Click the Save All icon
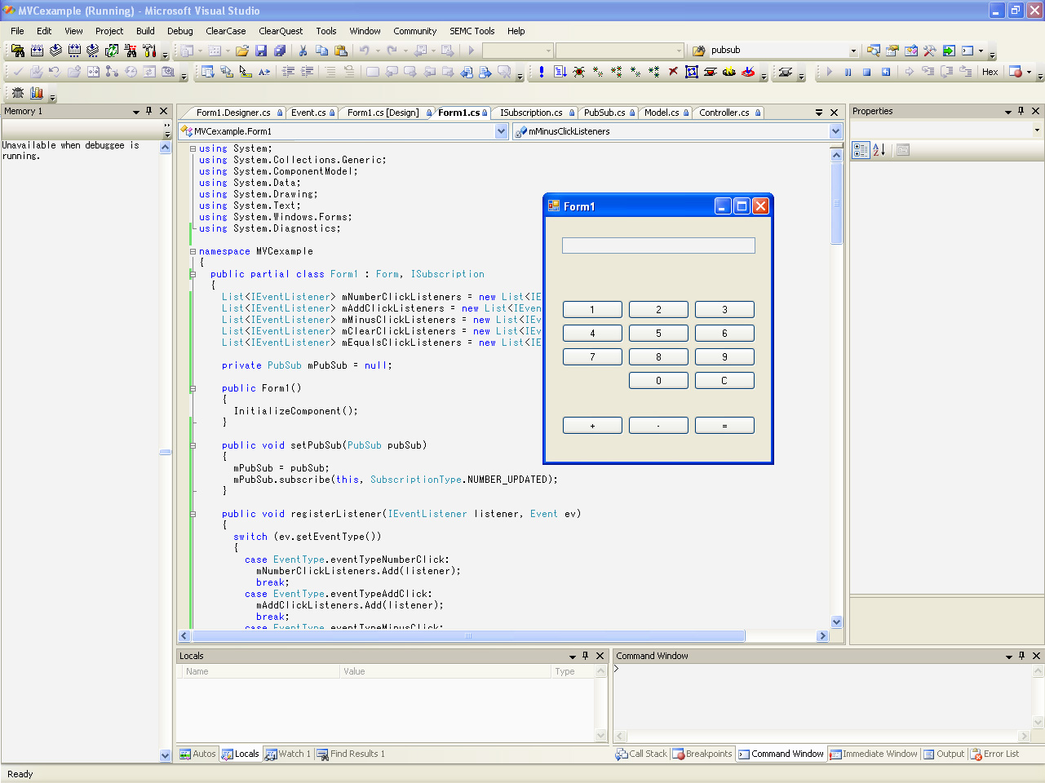 pyautogui.click(x=280, y=51)
